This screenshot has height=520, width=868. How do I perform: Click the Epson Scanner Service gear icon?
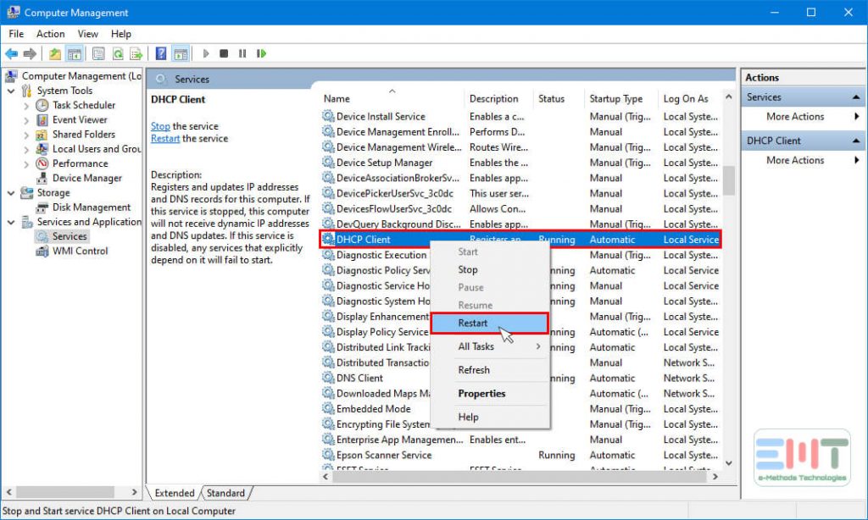(x=328, y=455)
